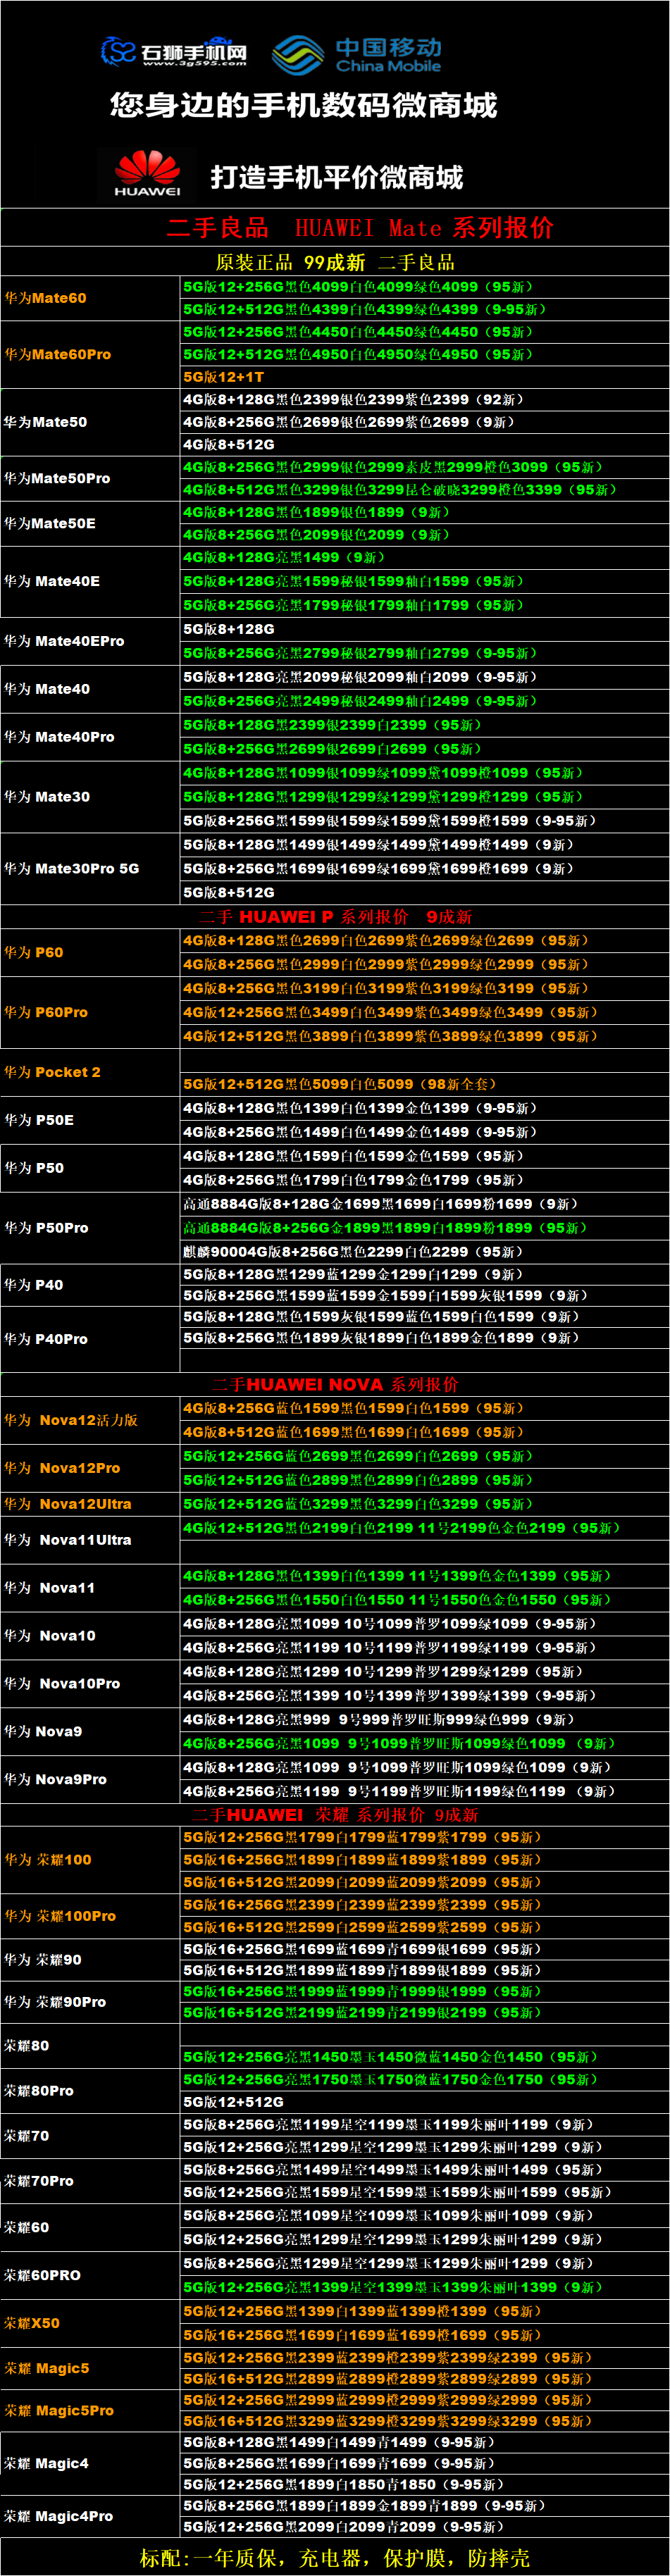Screen dimensions: 670x2576
Task: Click the 二手 HUAWEI P 系列报价 heading
Action: (x=335, y=916)
